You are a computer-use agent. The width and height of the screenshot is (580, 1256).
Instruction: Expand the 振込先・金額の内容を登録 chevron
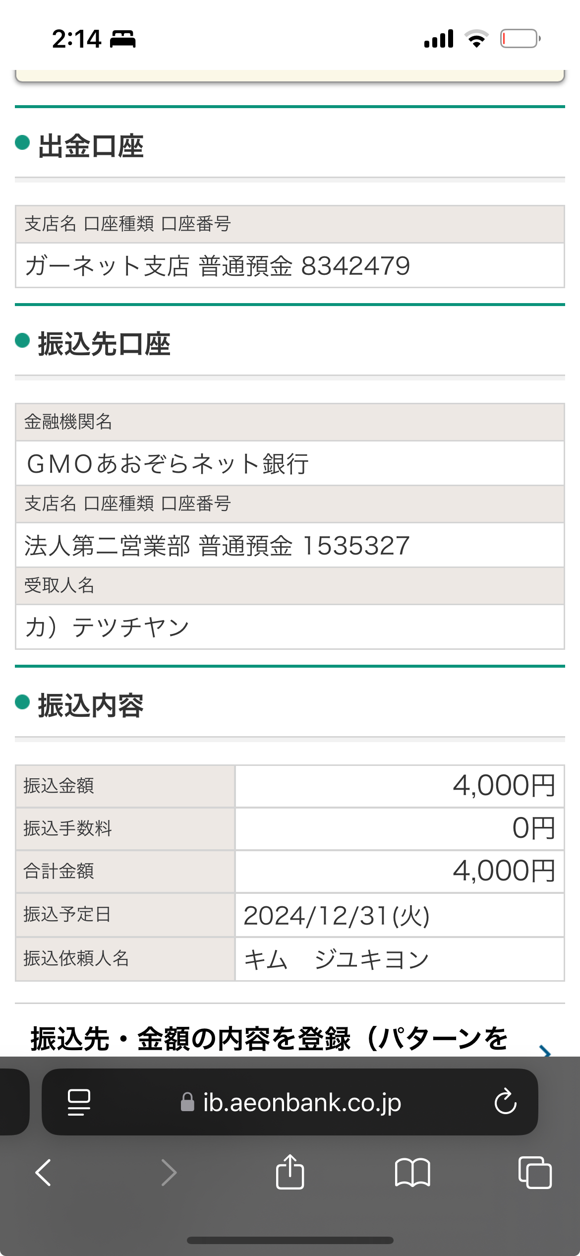(x=545, y=1051)
